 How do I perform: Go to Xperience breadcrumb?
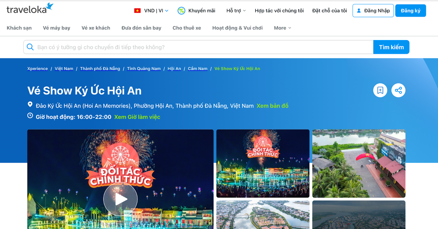tap(38, 68)
